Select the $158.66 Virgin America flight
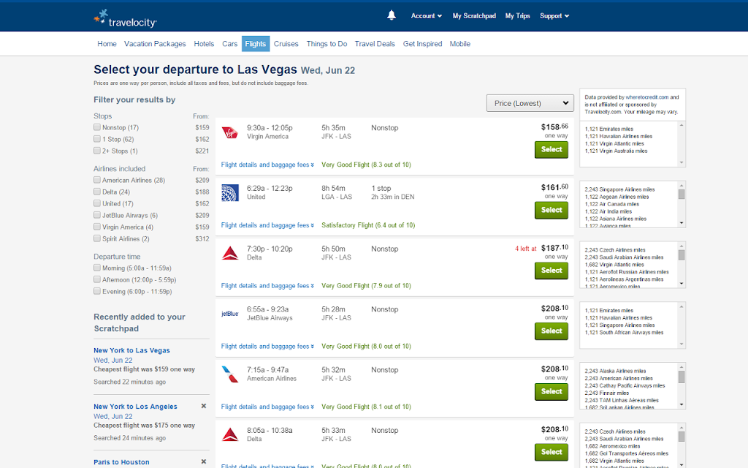This screenshot has width=748, height=468. point(552,149)
